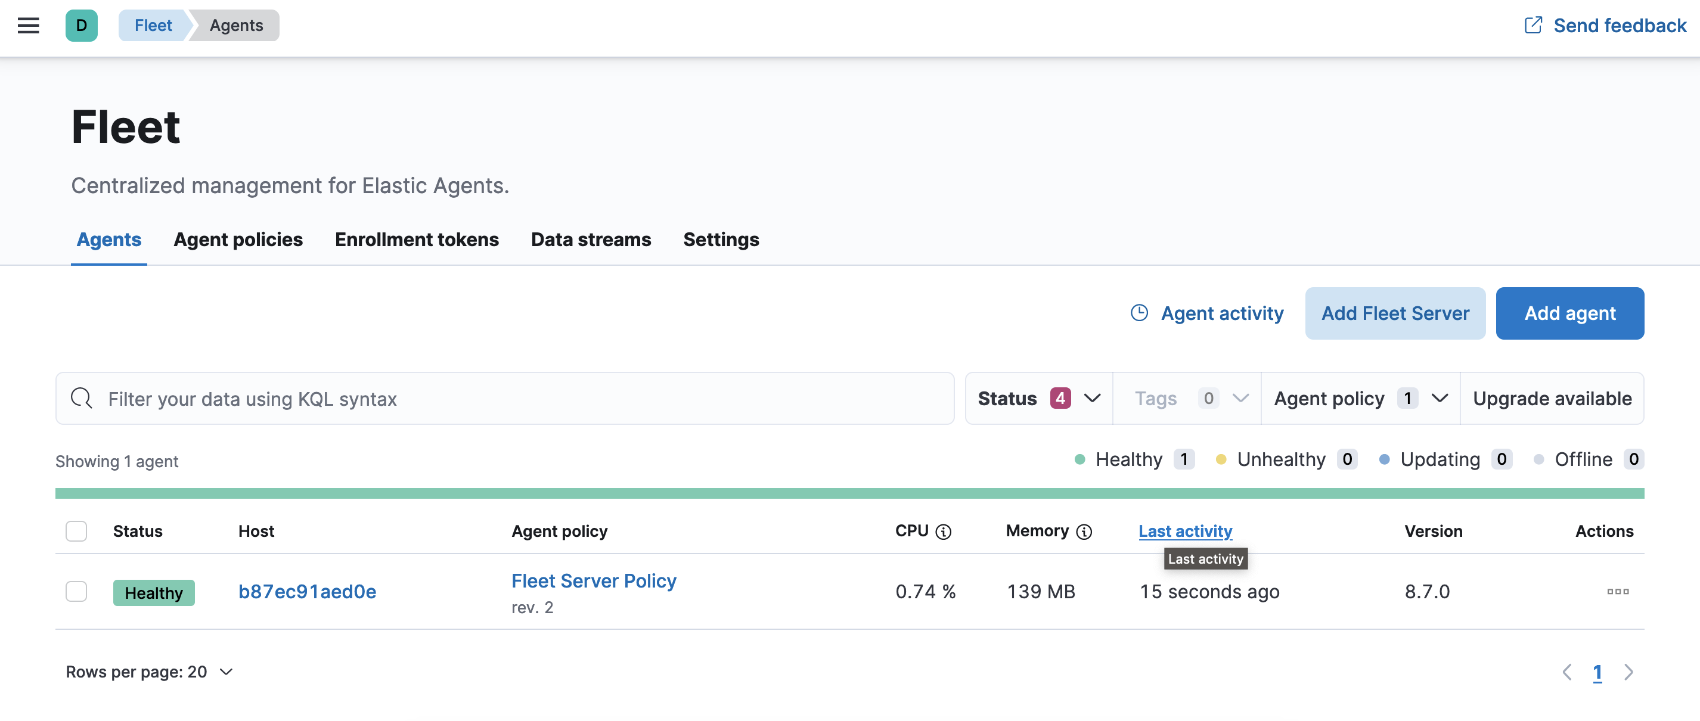This screenshot has width=1700, height=721.
Task: Open the Enrollment tokens tab
Action: 417,240
